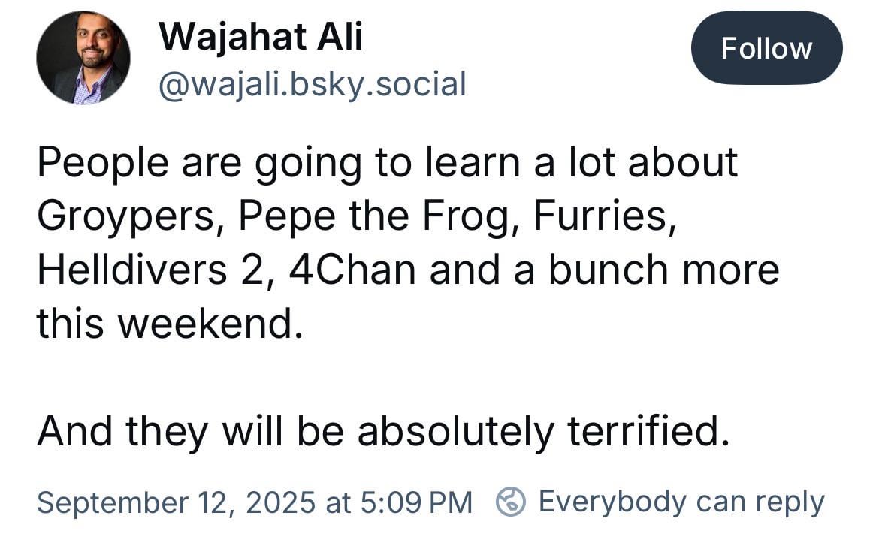Open the Everybody can reply label
Screen dimensions: 879x543
(681, 502)
